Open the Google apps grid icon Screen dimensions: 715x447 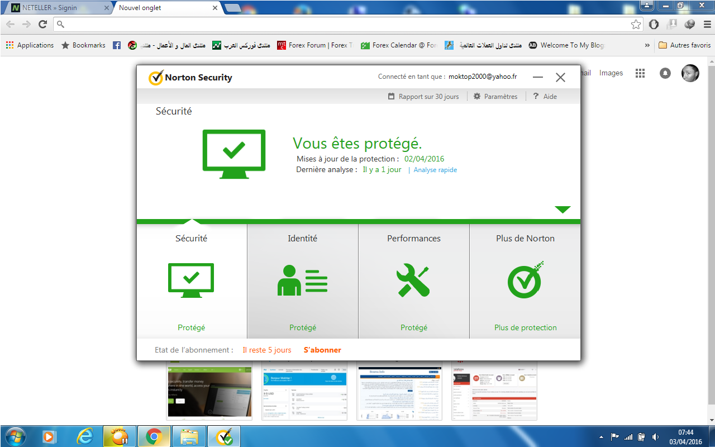(x=640, y=73)
